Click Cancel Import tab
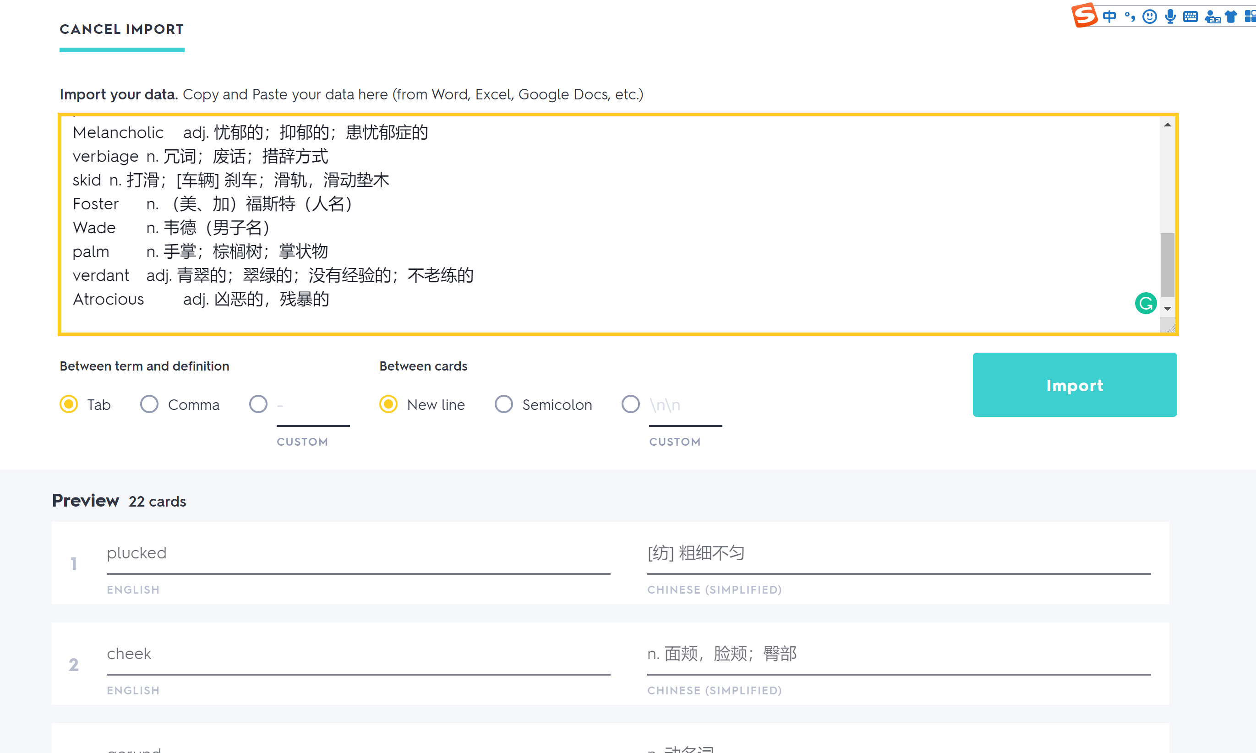The height and width of the screenshot is (753, 1256). point(122,29)
